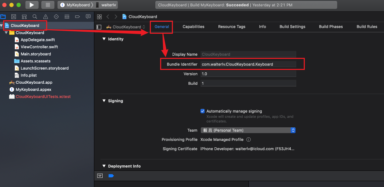Open the Symbol navigator
This screenshot has width=384, height=187.
pyautogui.click(x=24, y=17)
